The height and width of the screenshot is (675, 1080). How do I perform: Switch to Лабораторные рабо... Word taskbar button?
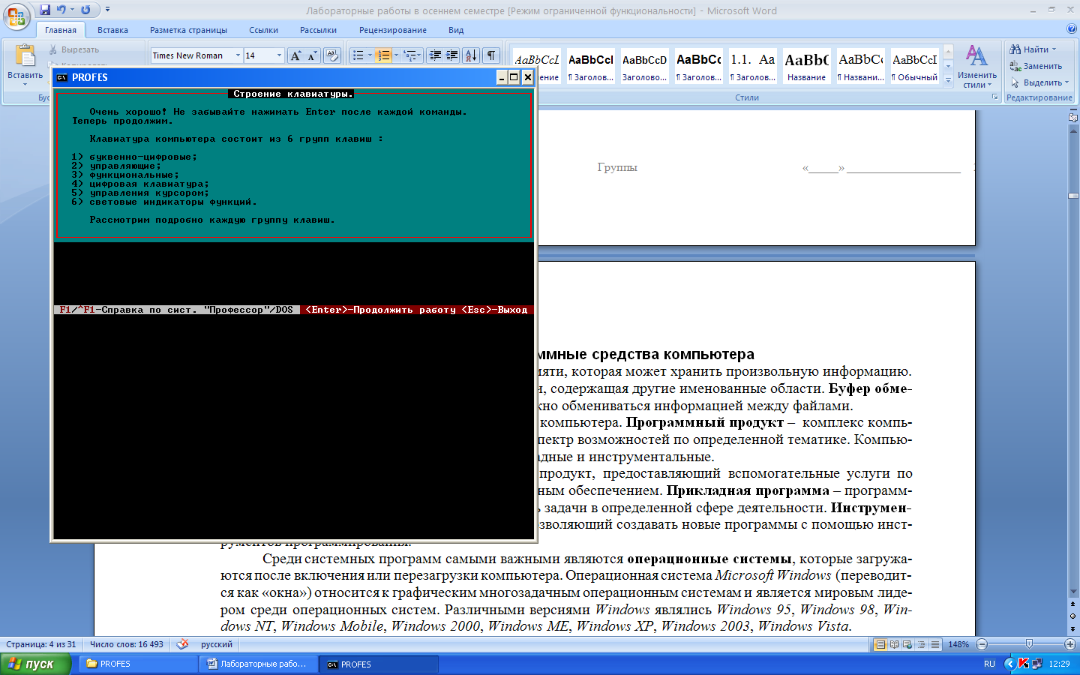pyautogui.click(x=259, y=664)
